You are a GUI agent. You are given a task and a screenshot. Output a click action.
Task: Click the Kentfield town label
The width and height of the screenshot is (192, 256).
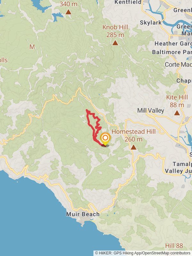128,2
